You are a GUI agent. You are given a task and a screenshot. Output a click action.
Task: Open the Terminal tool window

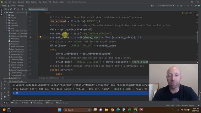click(50, 103)
